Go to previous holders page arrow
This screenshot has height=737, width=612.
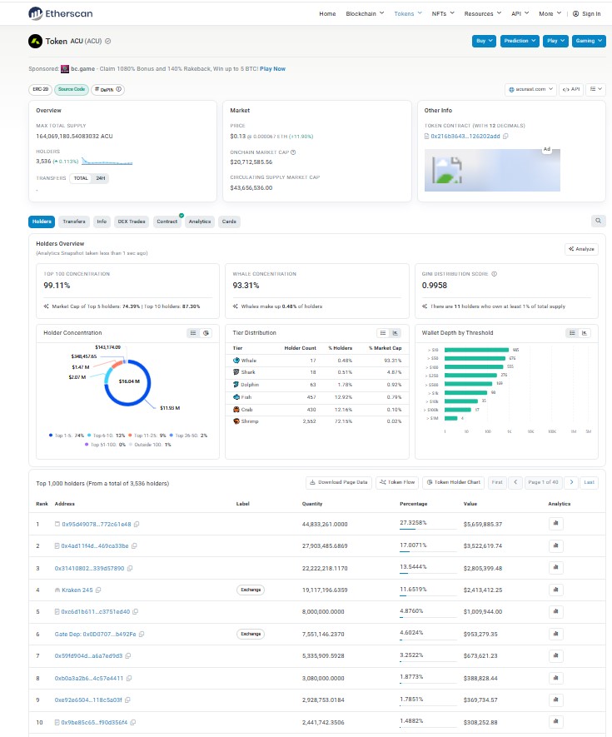[x=515, y=482]
